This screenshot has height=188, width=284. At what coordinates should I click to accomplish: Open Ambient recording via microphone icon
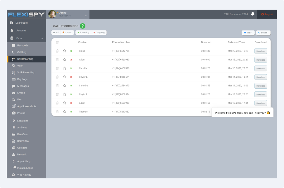[x=13, y=127]
